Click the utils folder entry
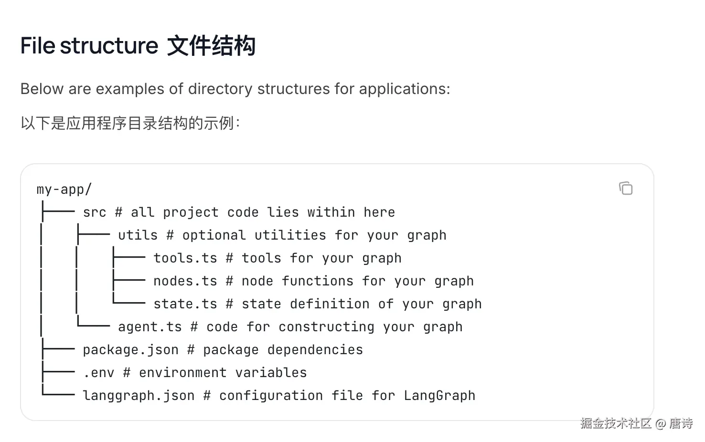 pyautogui.click(x=138, y=235)
